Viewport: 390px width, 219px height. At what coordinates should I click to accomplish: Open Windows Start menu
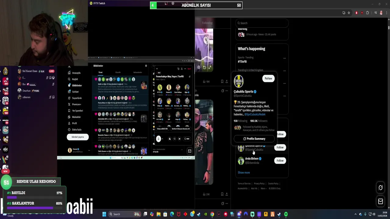pyautogui.click(x=104, y=214)
